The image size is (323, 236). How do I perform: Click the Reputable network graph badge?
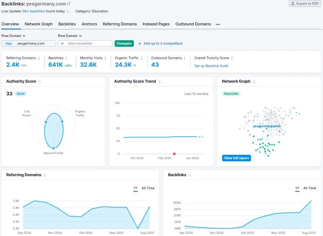[231, 94]
